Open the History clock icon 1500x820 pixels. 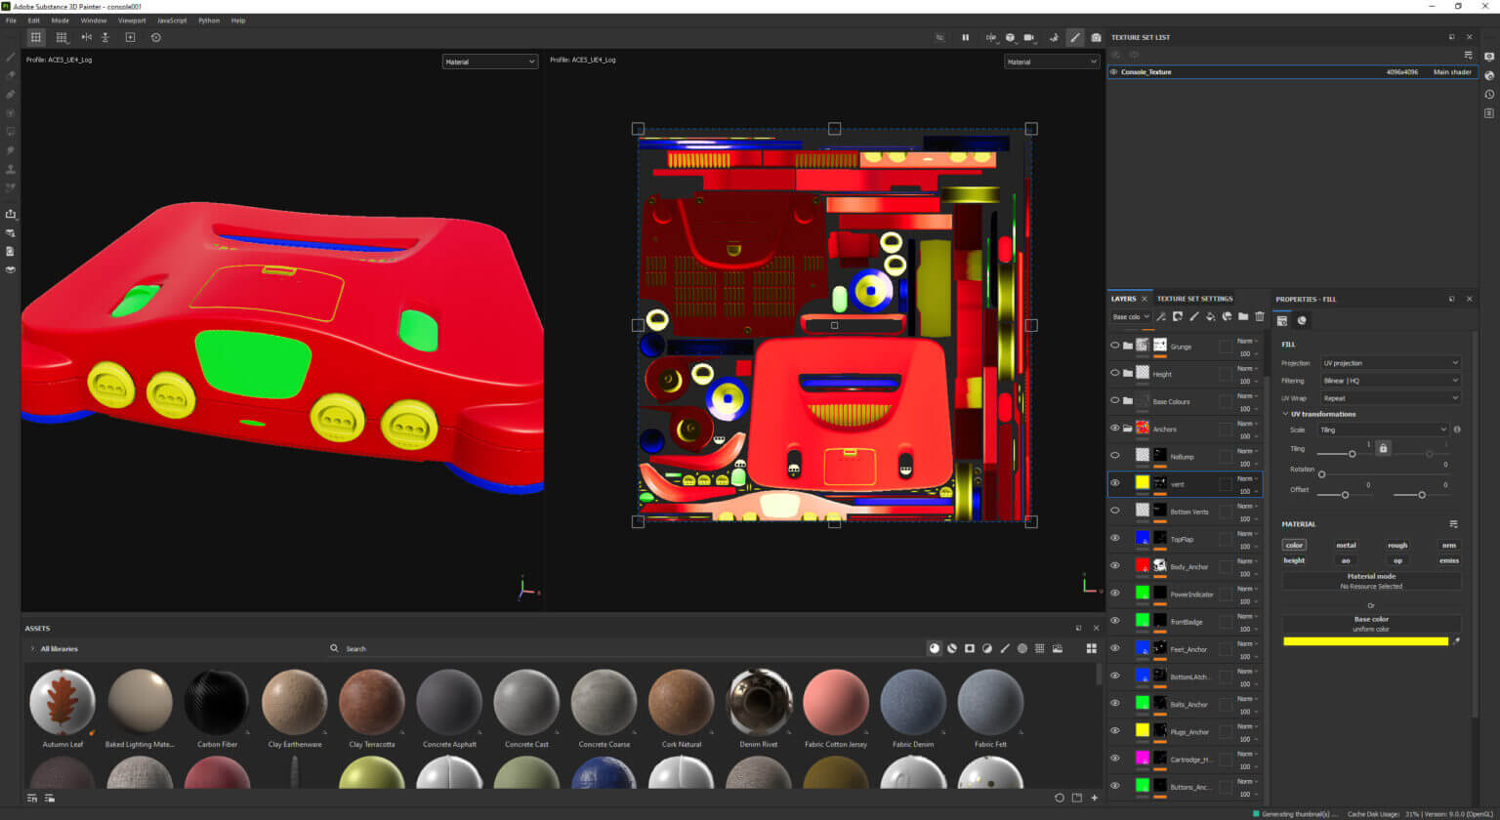click(x=1489, y=94)
